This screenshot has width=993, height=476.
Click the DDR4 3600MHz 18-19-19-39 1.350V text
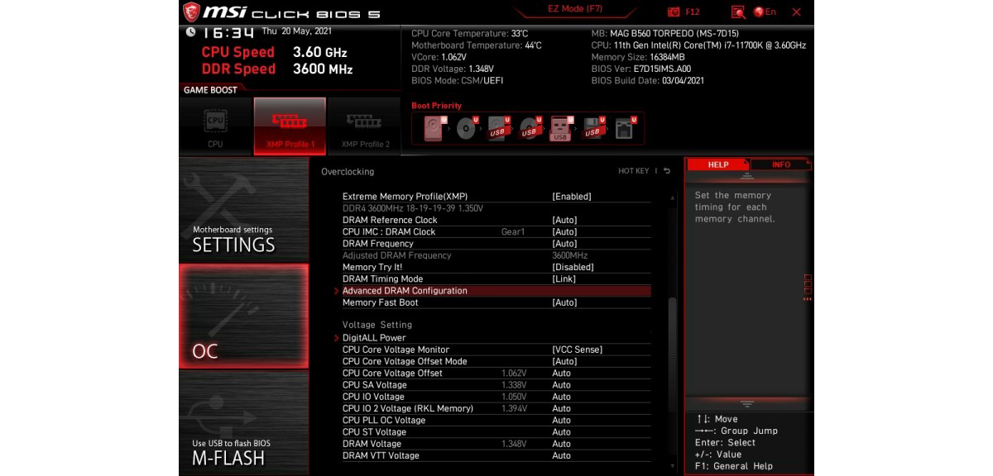coord(413,208)
